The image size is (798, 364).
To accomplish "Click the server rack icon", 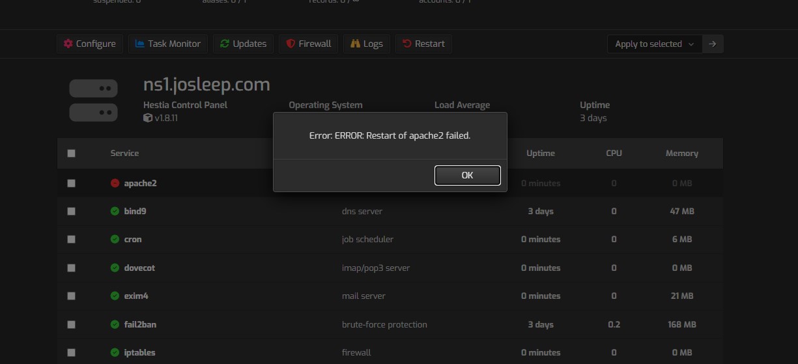I will [93, 100].
